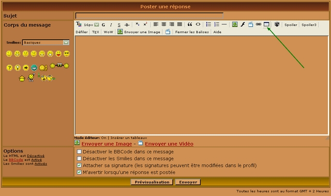Insert a hyperlink with the chain icon
Image resolution: width=331 pixels, height=196 pixels.
click(x=259, y=24)
